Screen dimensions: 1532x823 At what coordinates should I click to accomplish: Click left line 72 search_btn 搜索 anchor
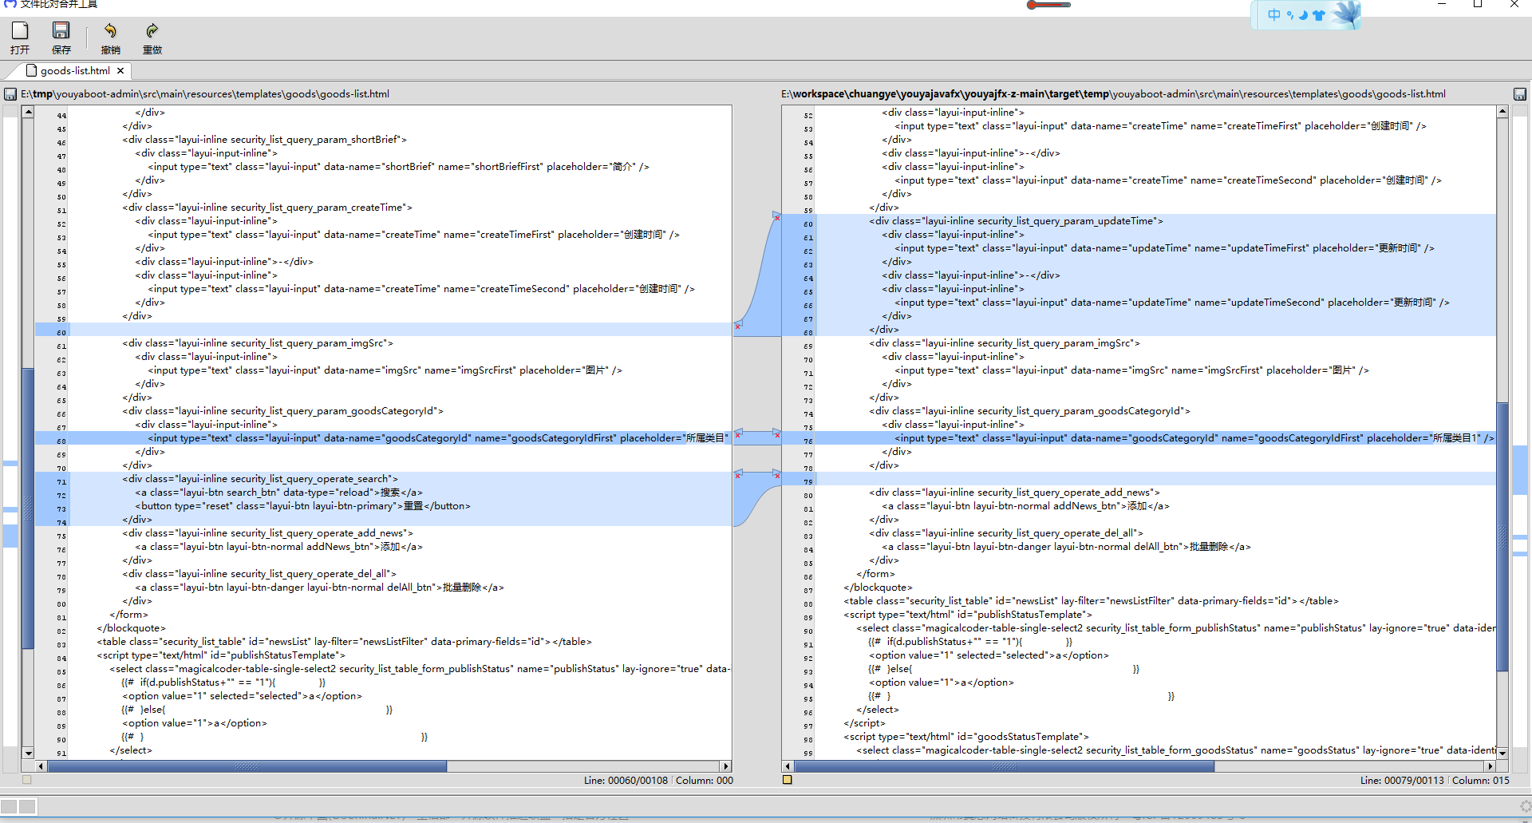[x=278, y=493]
